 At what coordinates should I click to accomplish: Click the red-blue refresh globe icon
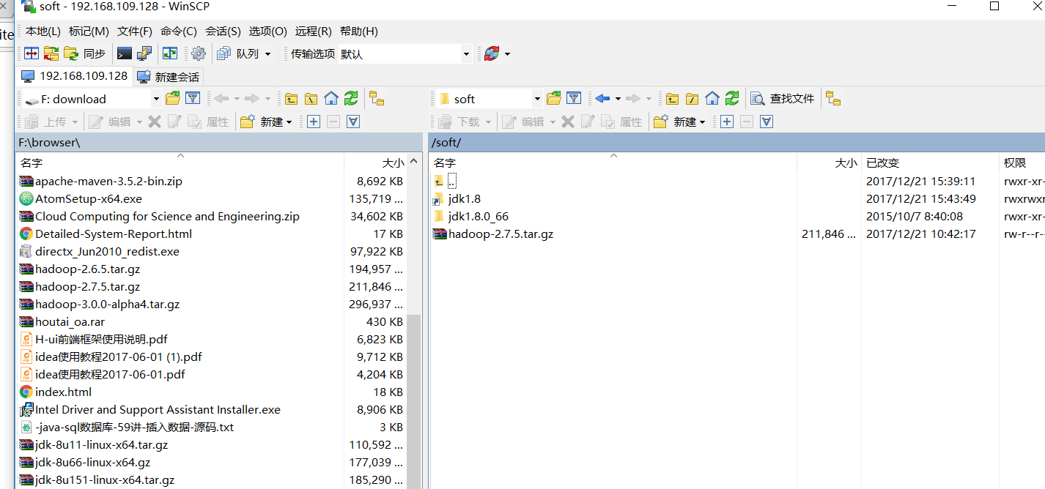pyautogui.click(x=492, y=53)
